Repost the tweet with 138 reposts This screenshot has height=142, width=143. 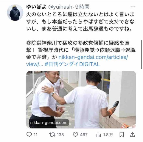(52, 135)
